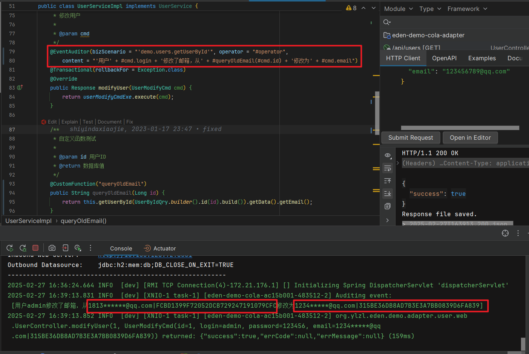Go to previous highlighted problem arrow
Image resolution: width=529 pixels, height=354 pixels.
(363, 8)
